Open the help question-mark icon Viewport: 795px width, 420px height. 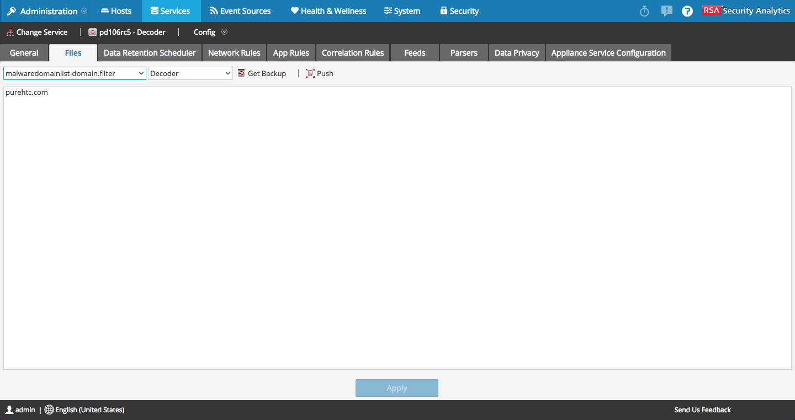[687, 10]
